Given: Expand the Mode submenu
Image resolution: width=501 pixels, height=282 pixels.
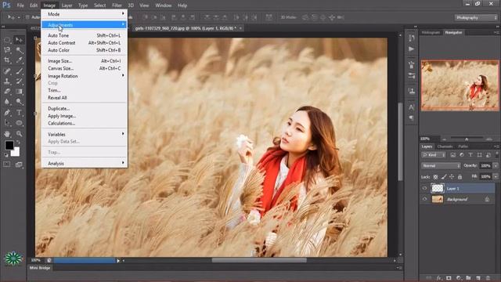Looking at the screenshot, I should point(85,14).
